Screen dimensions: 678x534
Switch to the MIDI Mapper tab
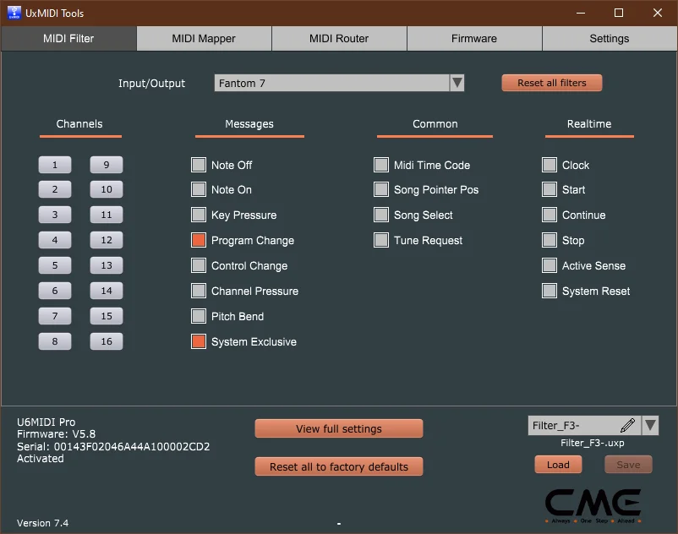click(x=203, y=39)
